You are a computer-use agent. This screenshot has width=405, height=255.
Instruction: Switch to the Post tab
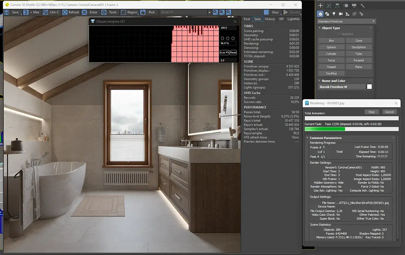(247, 19)
